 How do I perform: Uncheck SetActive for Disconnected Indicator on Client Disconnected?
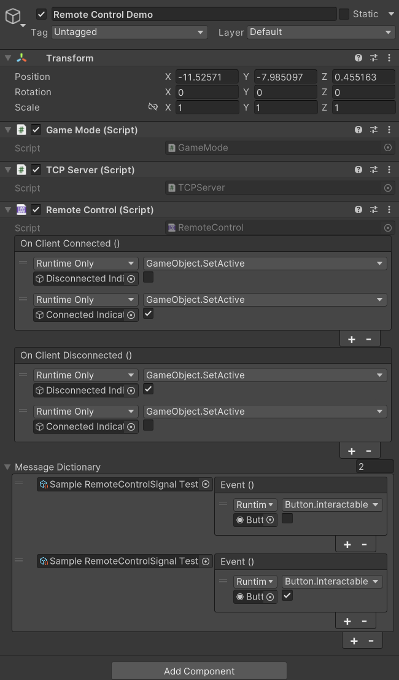pyautogui.click(x=148, y=389)
